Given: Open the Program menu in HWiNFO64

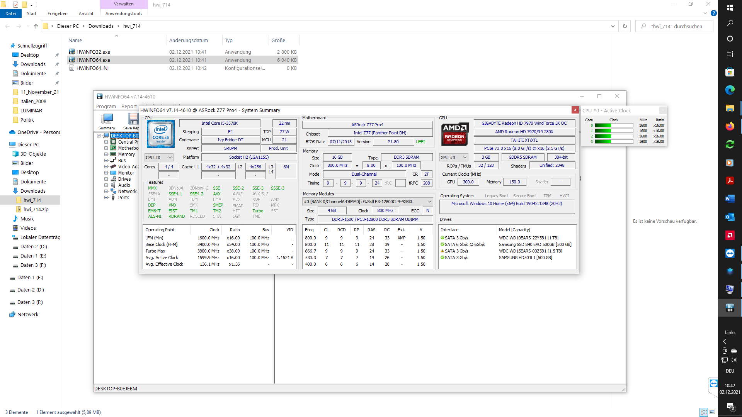Looking at the screenshot, I should tap(106, 107).
